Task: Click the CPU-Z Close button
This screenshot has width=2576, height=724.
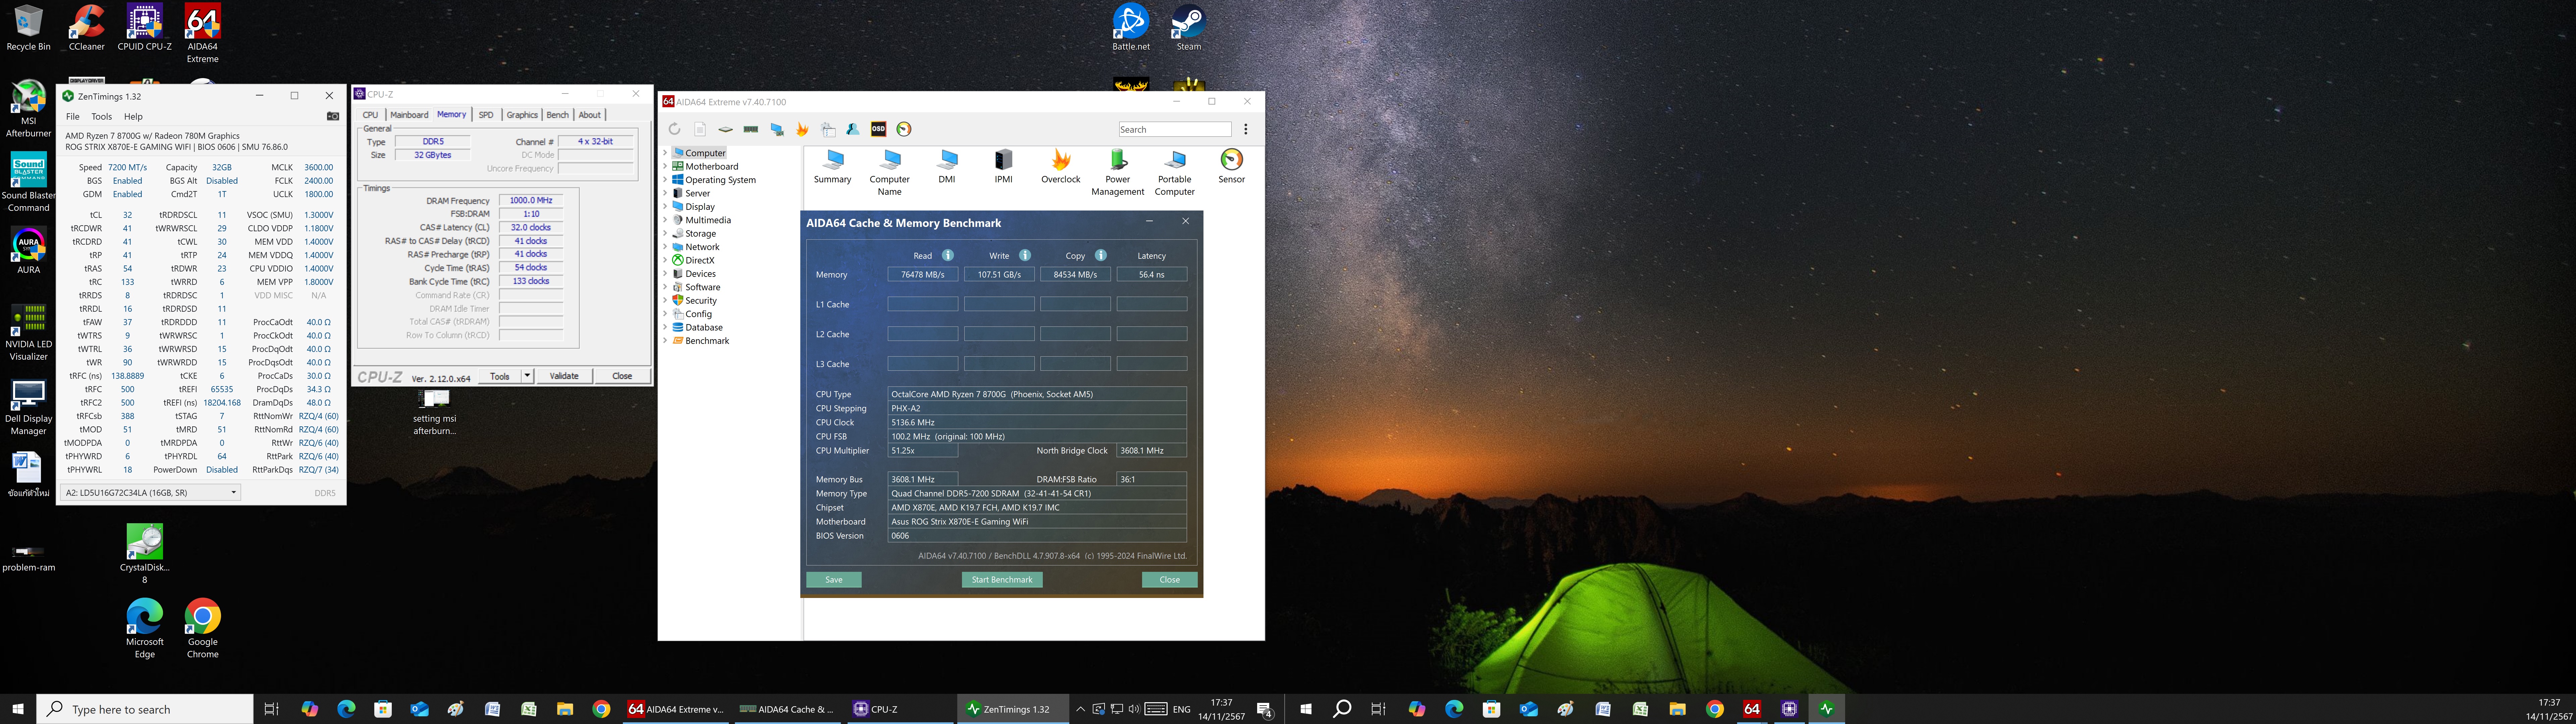Action: pyautogui.click(x=622, y=376)
